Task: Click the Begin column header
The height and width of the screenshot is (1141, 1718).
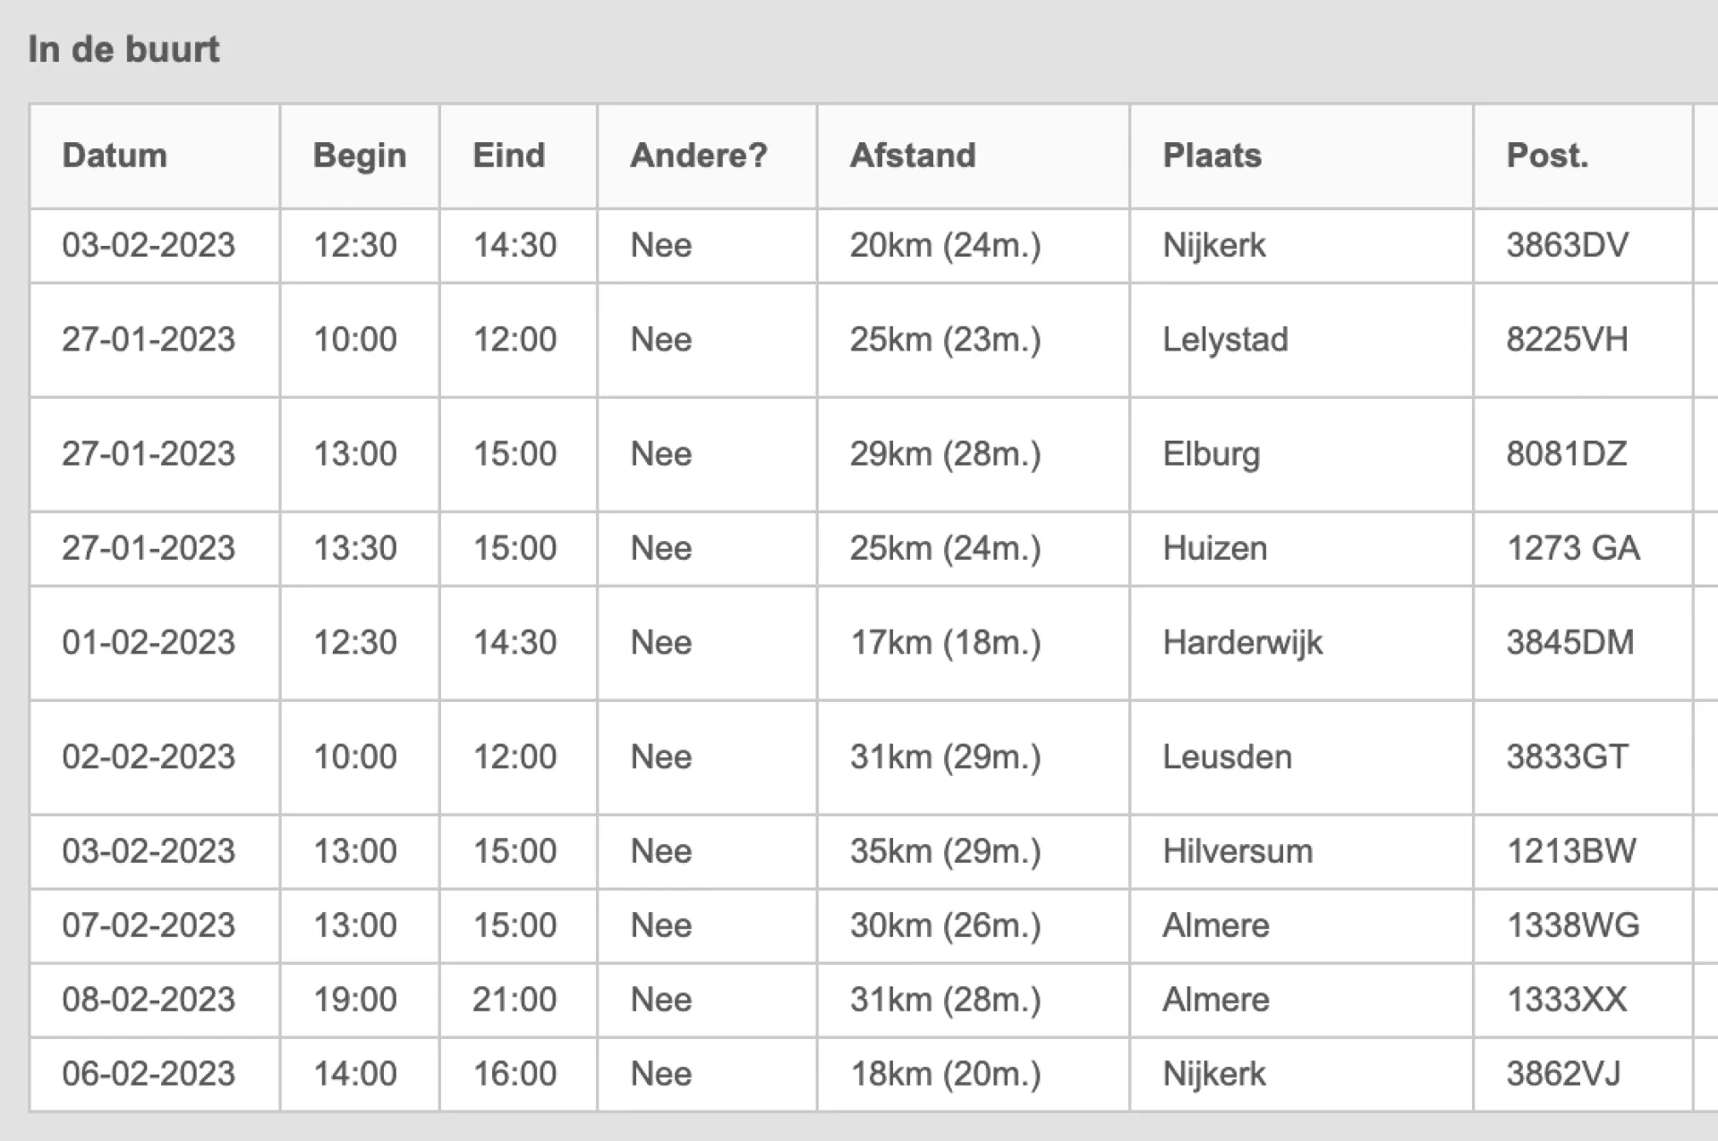Action: point(360,156)
